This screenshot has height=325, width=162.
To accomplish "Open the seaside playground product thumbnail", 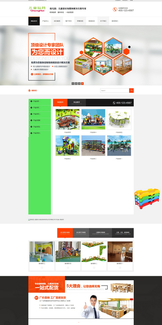I will [119, 145].
